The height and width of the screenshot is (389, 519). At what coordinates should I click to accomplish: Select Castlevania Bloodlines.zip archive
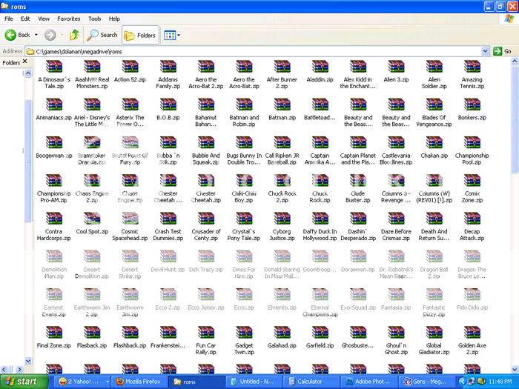tap(396, 150)
